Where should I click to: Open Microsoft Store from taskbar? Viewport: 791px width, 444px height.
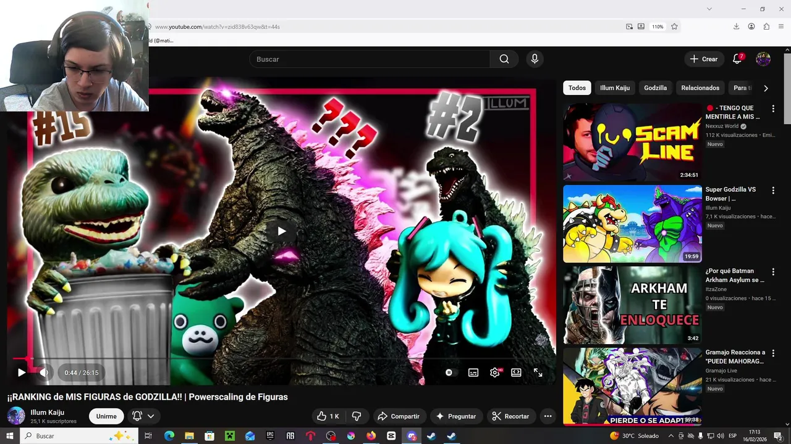[209, 436]
